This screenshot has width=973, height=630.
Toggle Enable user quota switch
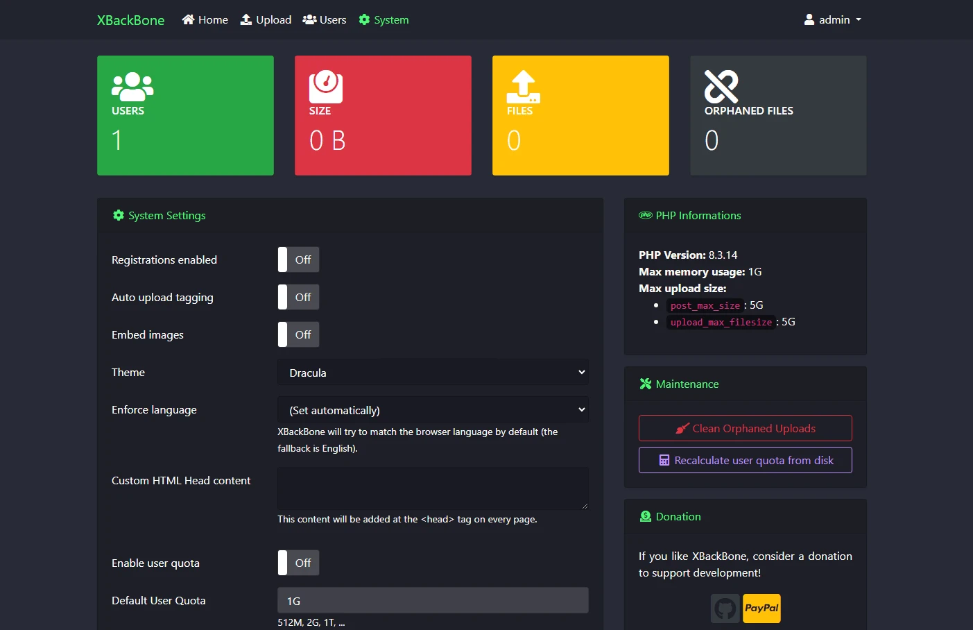pos(299,563)
